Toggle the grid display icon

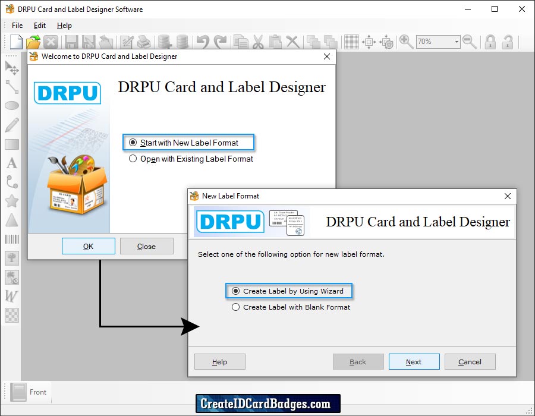351,42
